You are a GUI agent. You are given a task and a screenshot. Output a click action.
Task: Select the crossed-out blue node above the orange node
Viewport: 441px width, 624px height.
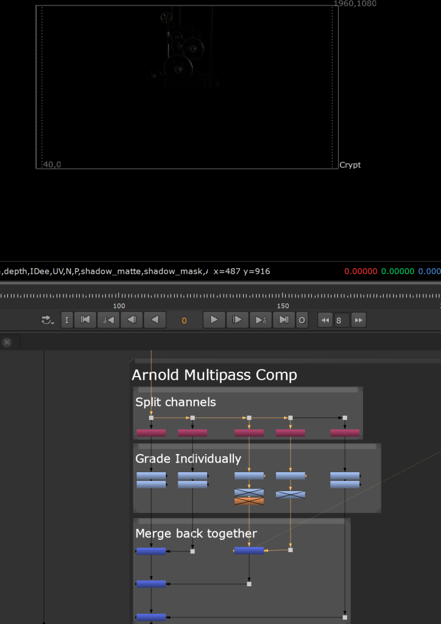click(249, 492)
